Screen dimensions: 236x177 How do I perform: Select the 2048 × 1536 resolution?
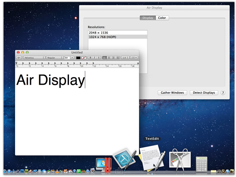point(118,32)
